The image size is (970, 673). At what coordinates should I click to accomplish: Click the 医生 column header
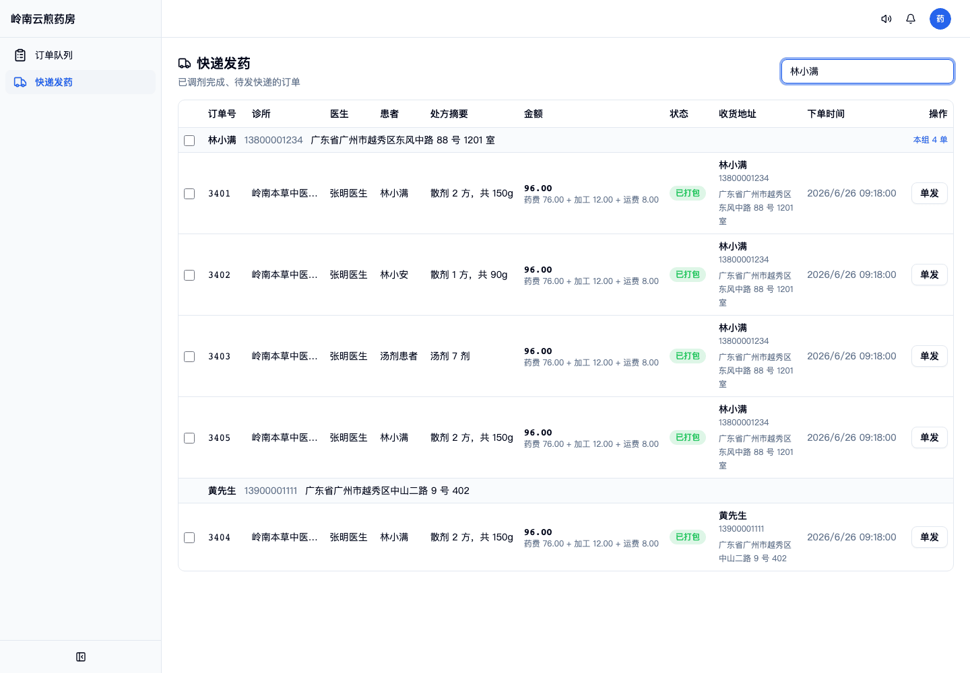click(339, 114)
